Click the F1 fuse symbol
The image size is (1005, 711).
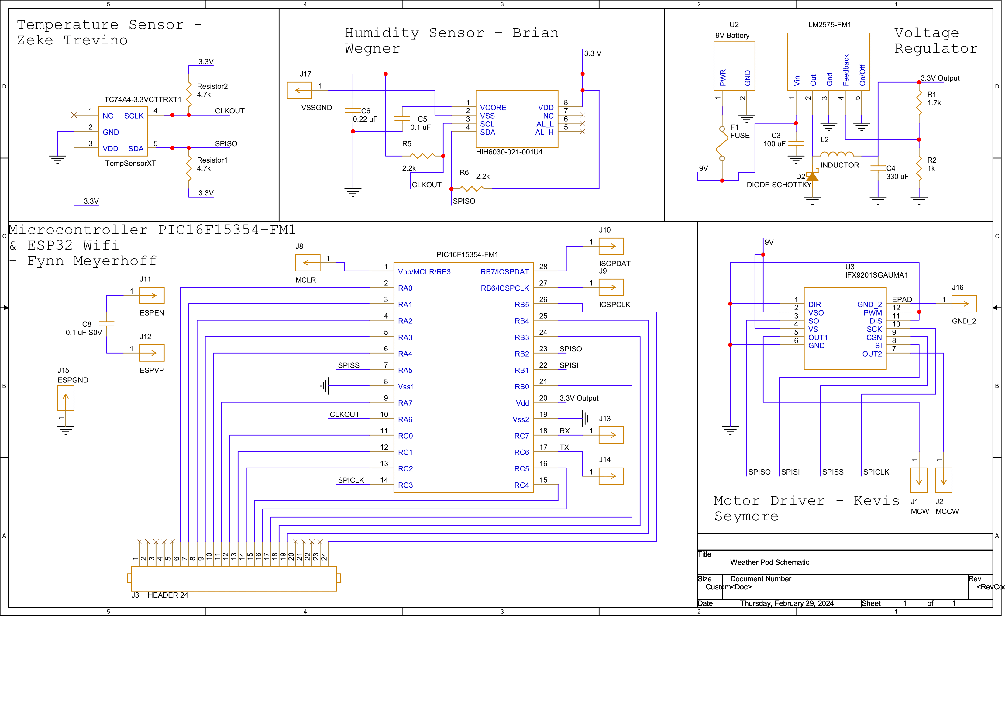tap(722, 143)
